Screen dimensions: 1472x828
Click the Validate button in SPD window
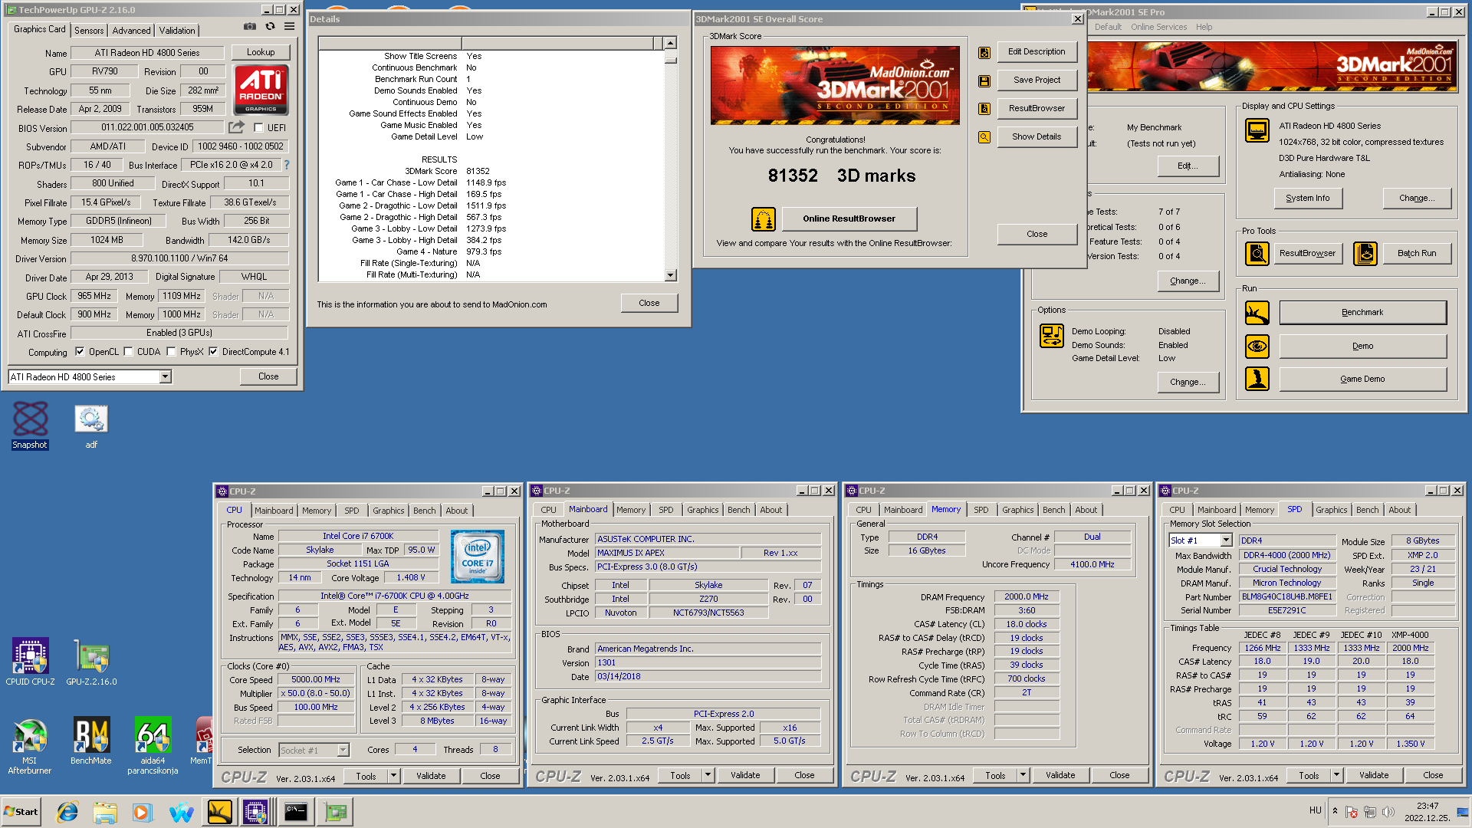click(1374, 776)
